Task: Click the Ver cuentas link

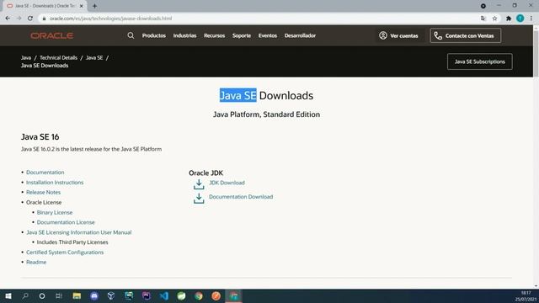Action: click(x=404, y=35)
